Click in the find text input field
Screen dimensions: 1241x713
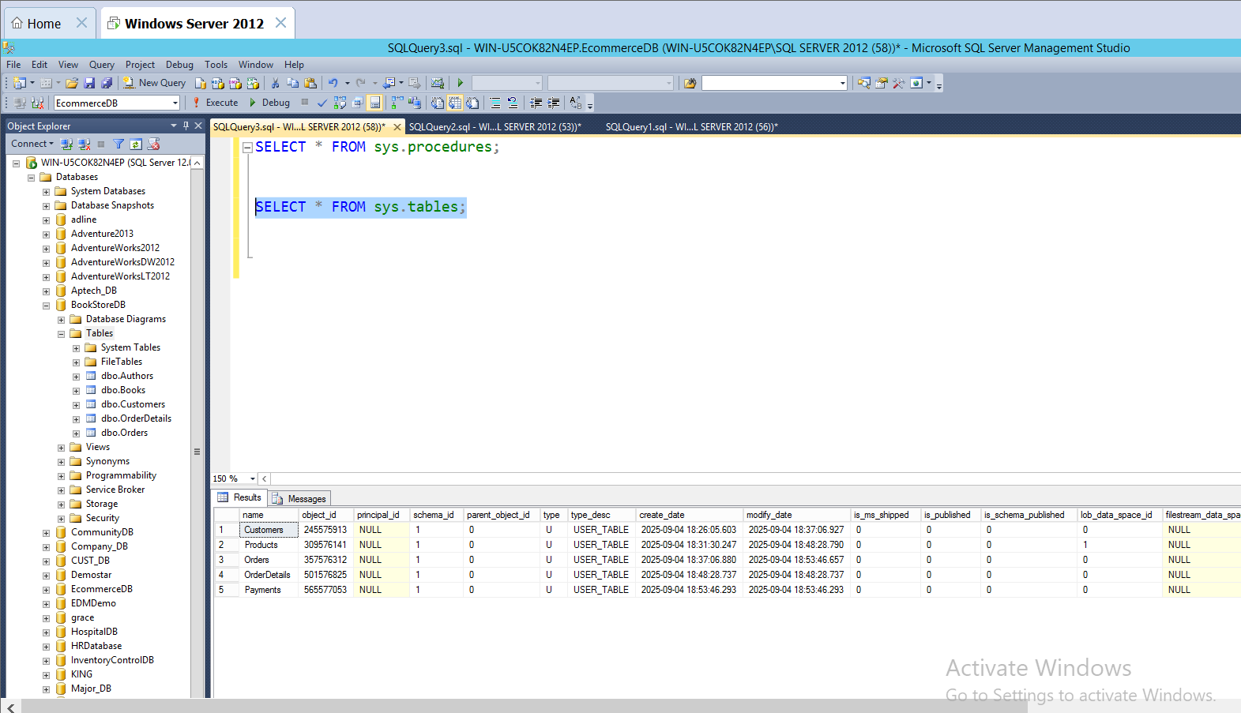point(770,83)
